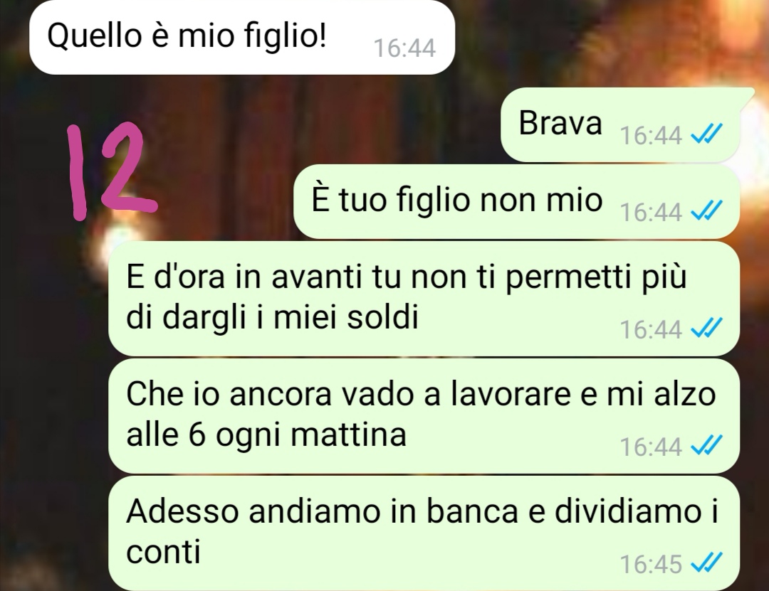Tap the 16:44 timestamp next to "Brava"

(651, 135)
